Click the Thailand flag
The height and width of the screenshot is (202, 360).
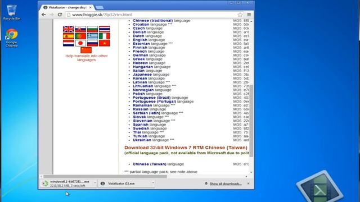tap(105, 29)
